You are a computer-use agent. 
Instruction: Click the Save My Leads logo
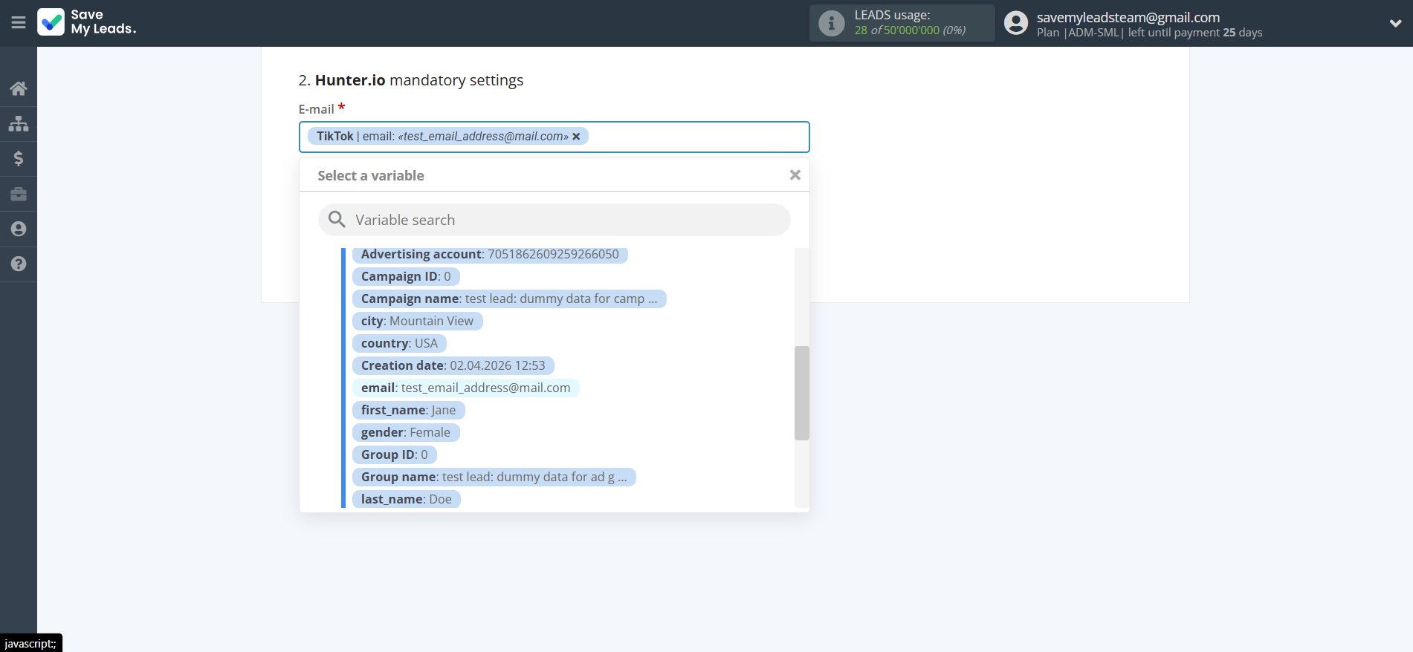(x=87, y=22)
